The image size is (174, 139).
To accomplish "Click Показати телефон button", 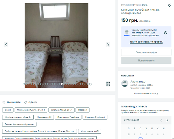I will (x=146, y=52).
